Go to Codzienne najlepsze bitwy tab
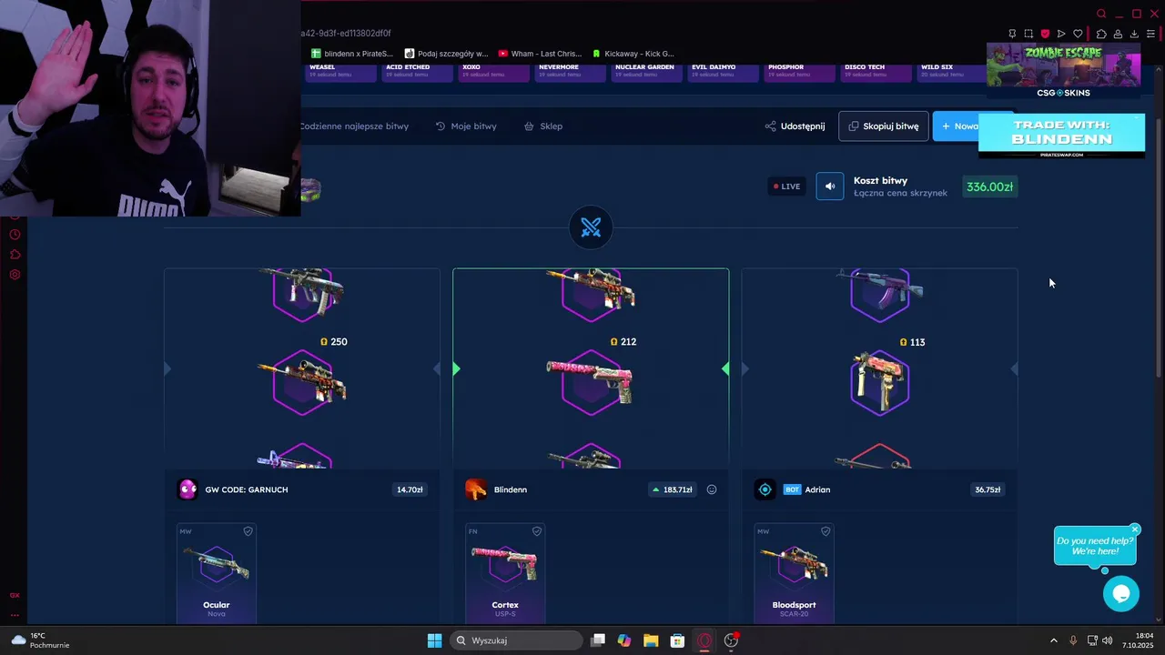 point(354,126)
